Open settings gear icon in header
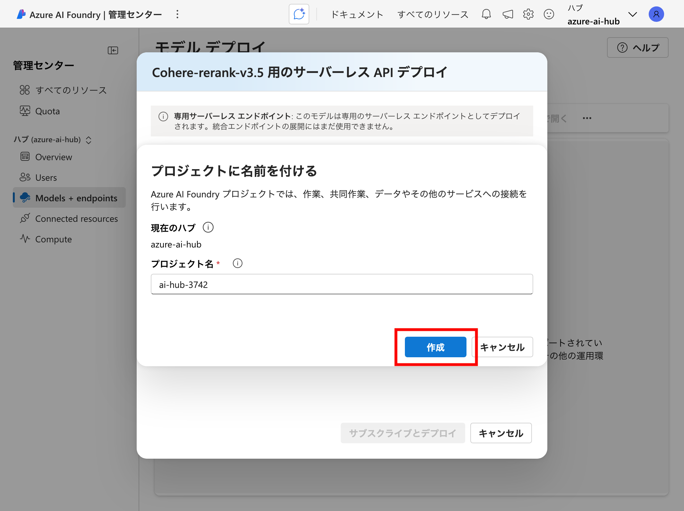The image size is (684, 511). point(528,14)
